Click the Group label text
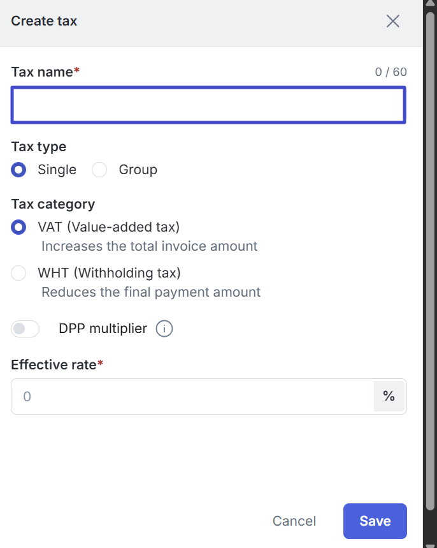The image size is (437, 548). [138, 170]
